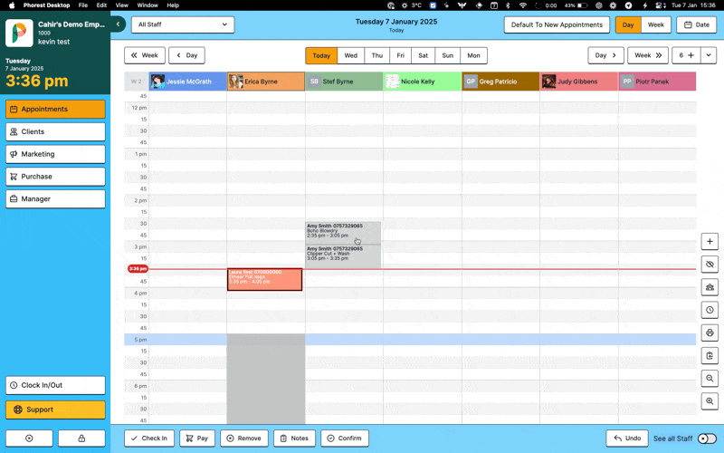
Task: Open the File menu
Action: click(83, 5)
